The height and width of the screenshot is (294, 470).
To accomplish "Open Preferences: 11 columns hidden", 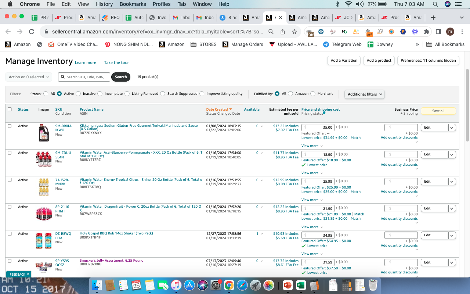I will coord(428,61).
